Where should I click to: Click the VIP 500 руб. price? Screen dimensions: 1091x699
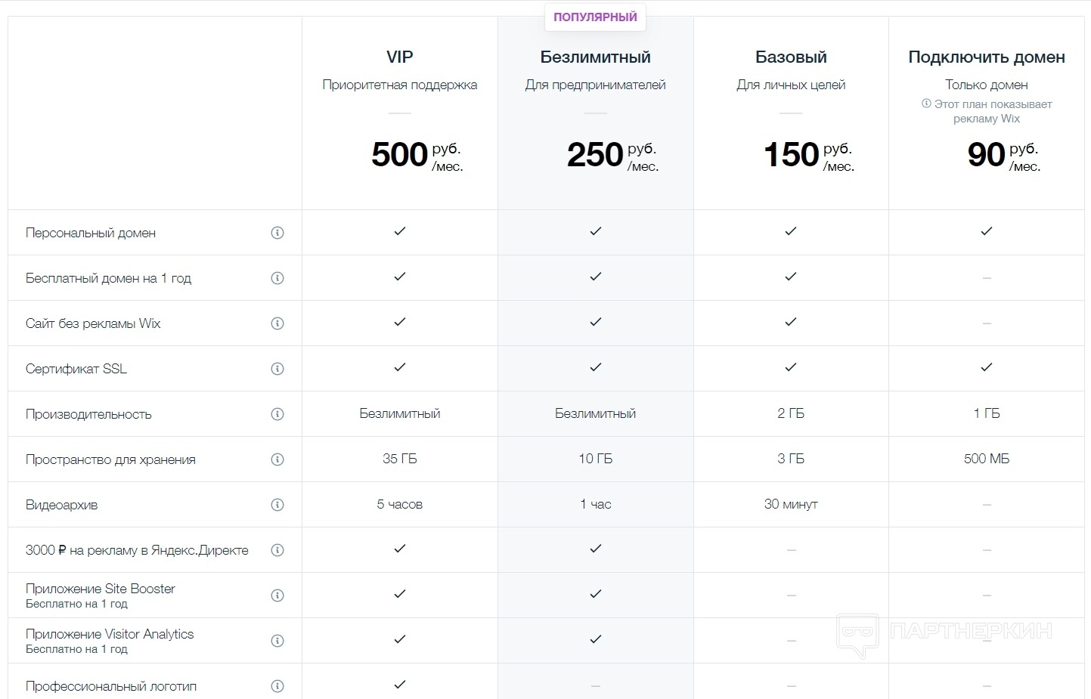[x=417, y=155]
